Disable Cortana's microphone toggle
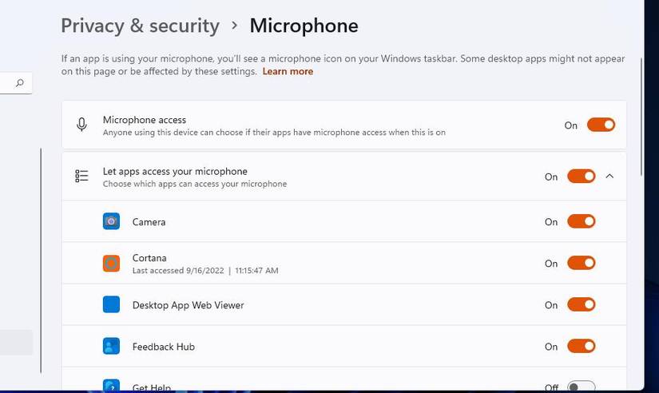 click(x=581, y=263)
